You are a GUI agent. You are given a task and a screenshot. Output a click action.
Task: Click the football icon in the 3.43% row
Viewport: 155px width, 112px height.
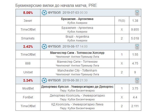(x=44, y=47)
